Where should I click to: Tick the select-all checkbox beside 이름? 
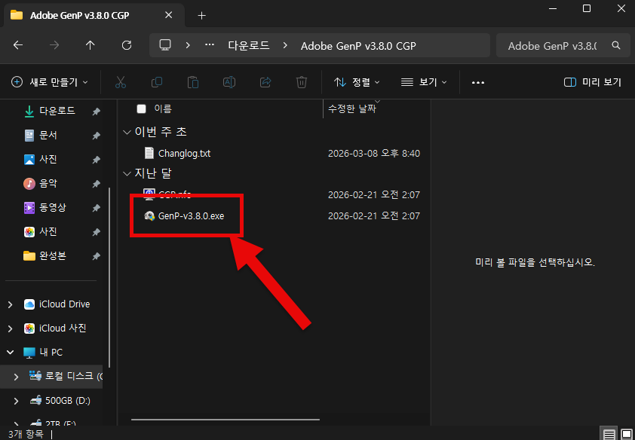(141, 108)
